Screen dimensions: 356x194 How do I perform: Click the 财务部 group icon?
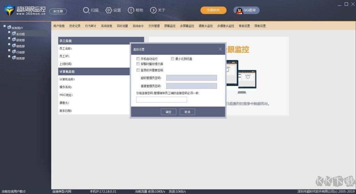click(14, 58)
